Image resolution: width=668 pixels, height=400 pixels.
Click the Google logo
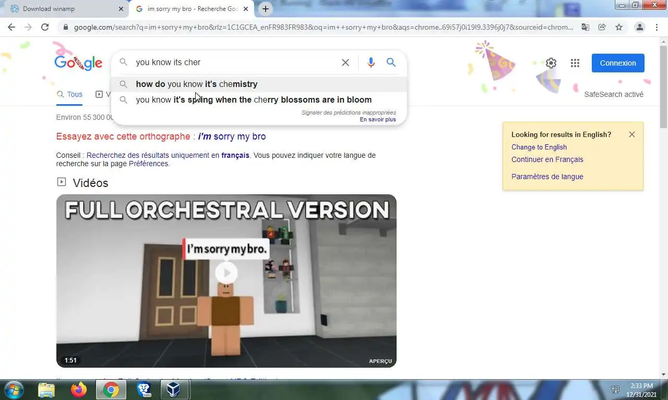78,63
